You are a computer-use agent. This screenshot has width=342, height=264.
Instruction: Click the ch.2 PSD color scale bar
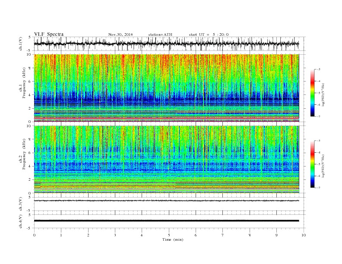[x=312, y=164]
